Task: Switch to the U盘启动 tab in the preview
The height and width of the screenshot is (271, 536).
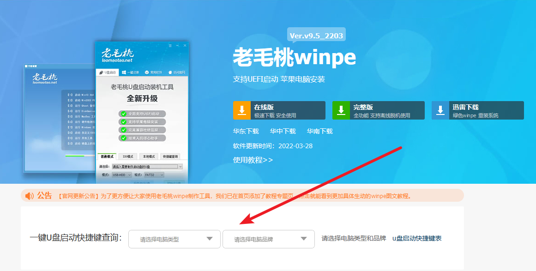Action: click(107, 72)
